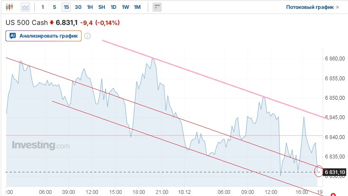Click the AI badge icon

pyautogui.click(x=13, y=36)
